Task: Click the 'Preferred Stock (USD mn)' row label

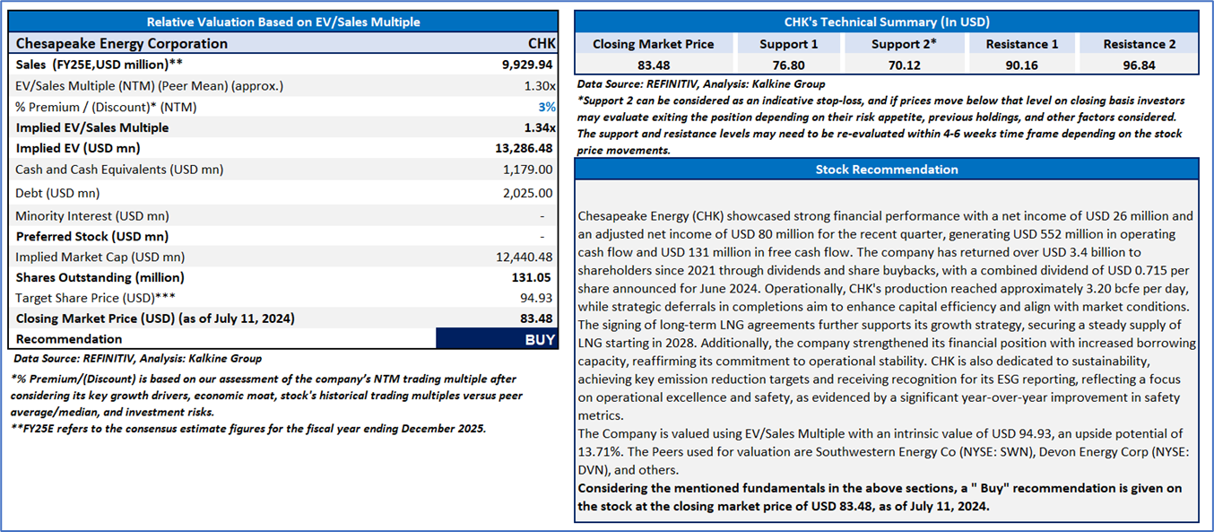Action: (91, 236)
